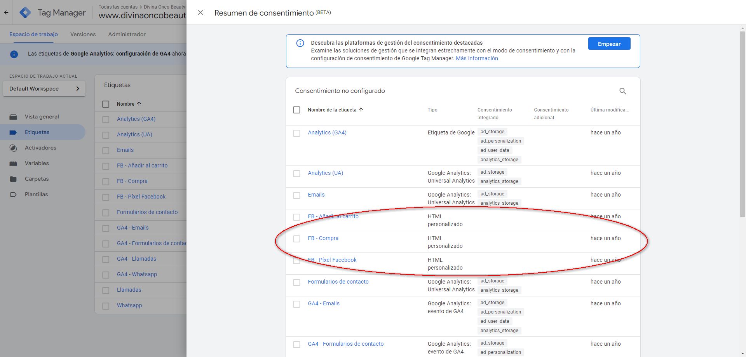Click ad_personalization chip in GA4 - Emails row
This screenshot has width=746, height=357.
501,312
